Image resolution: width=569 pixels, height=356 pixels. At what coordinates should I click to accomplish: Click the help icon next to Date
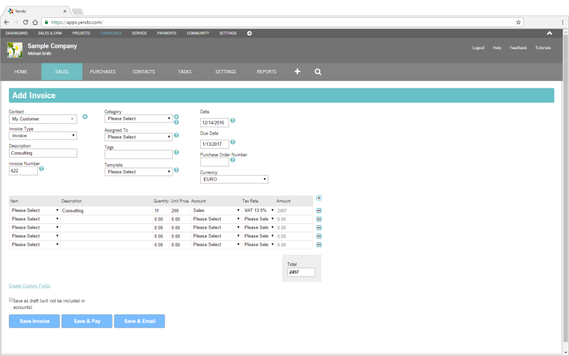click(x=232, y=121)
